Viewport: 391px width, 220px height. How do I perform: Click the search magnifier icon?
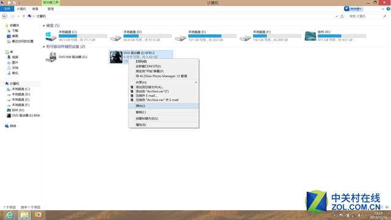(x=385, y=16)
